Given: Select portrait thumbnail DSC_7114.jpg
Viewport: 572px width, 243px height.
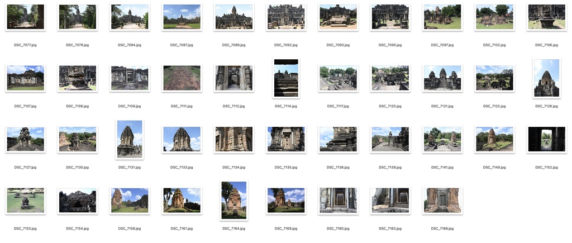Looking at the screenshot, I should pos(286,78).
